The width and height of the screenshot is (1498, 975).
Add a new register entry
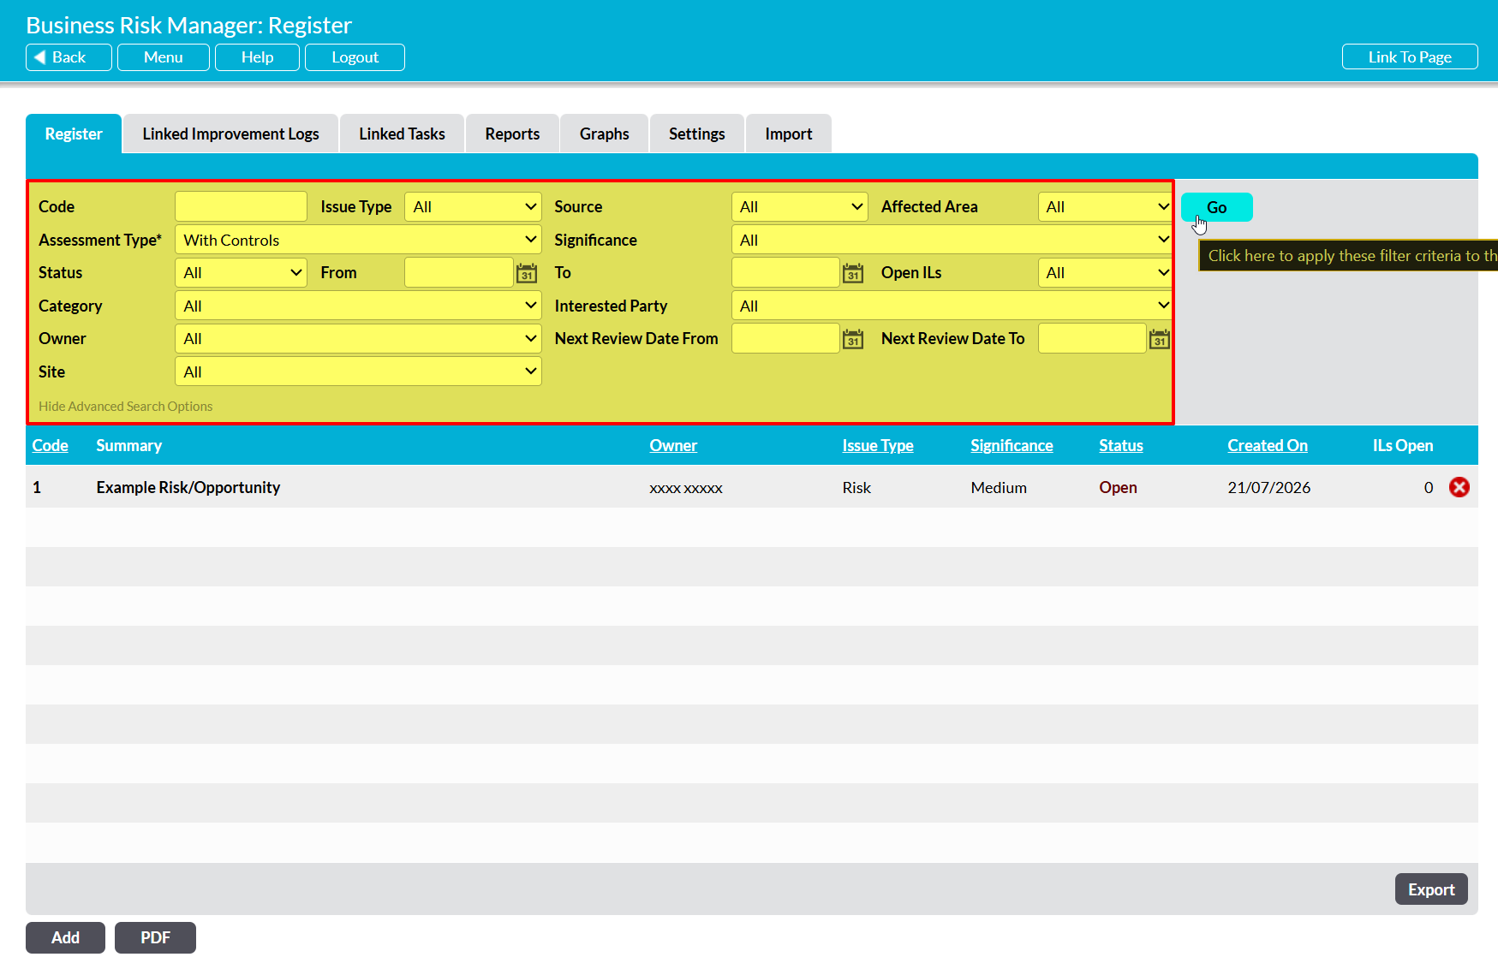point(65,937)
